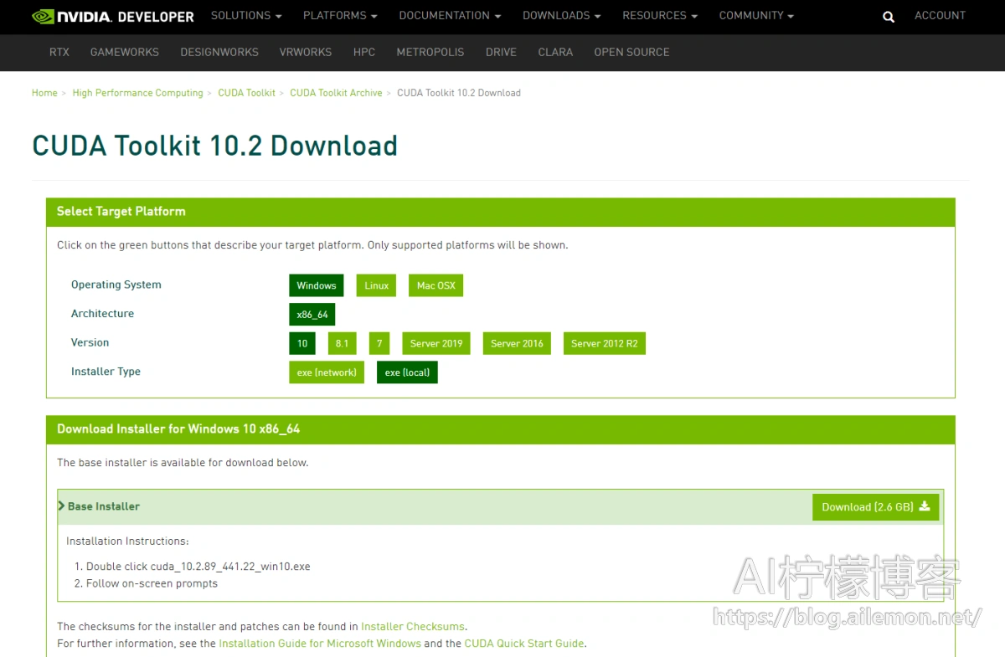Screen dimensions: 1005x657
Task: Expand the Base Installer chevron
Action: (61, 506)
